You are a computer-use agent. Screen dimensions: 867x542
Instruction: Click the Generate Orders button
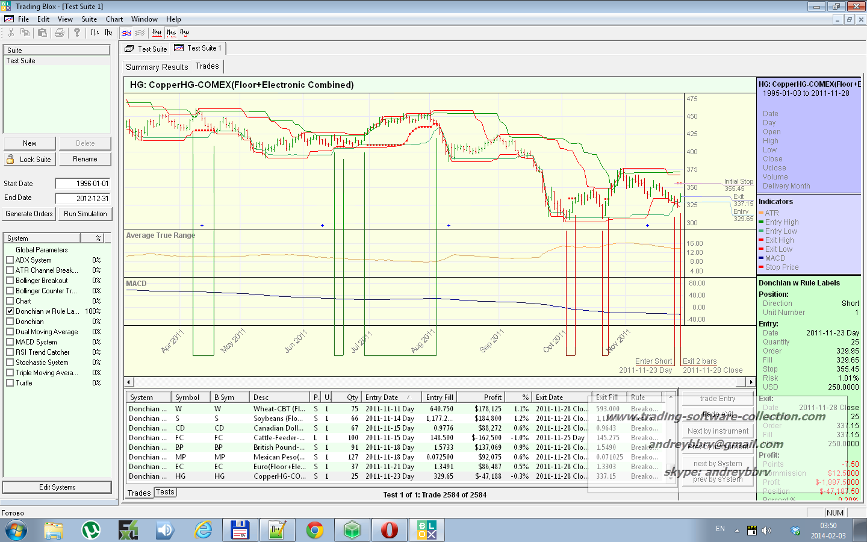(x=29, y=214)
